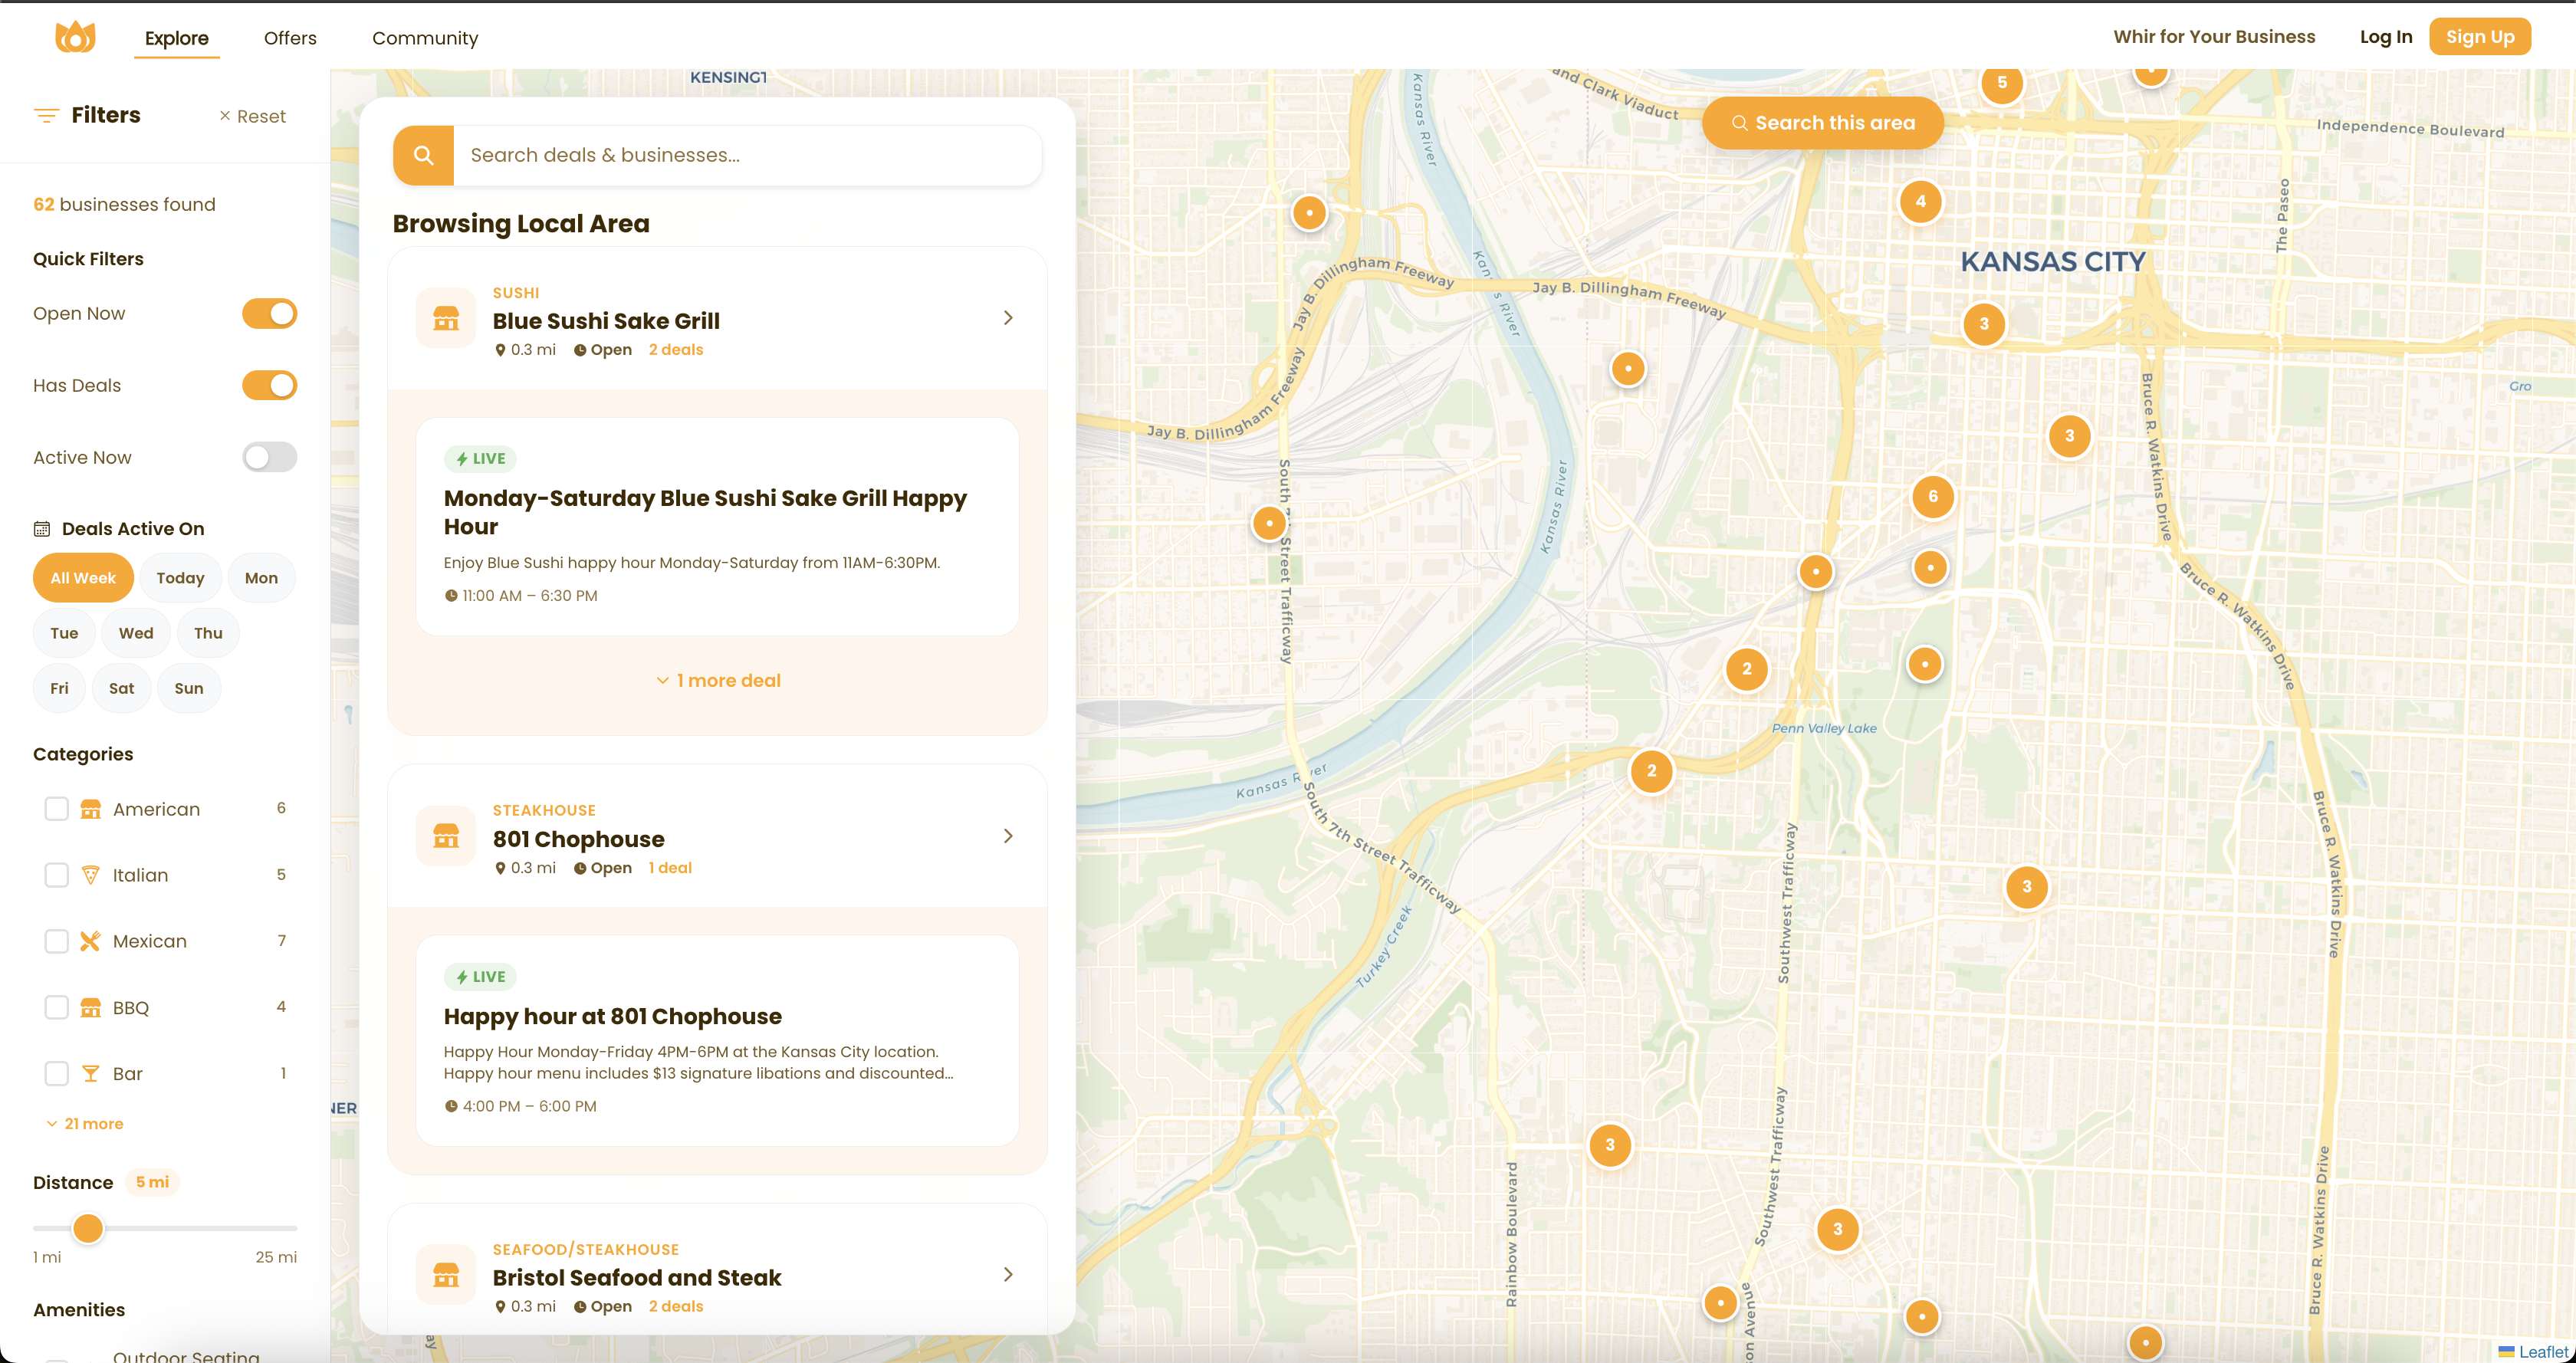Check the Italian category checkbox
This screenshot has height=1363, width=2576.
[x=56, y=875]
